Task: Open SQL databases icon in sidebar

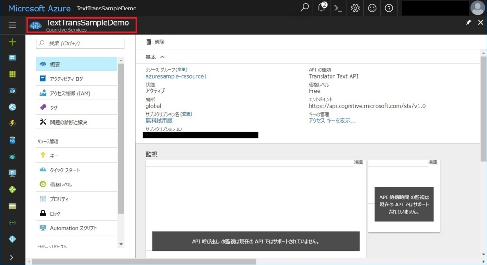Action: point(12,140)
